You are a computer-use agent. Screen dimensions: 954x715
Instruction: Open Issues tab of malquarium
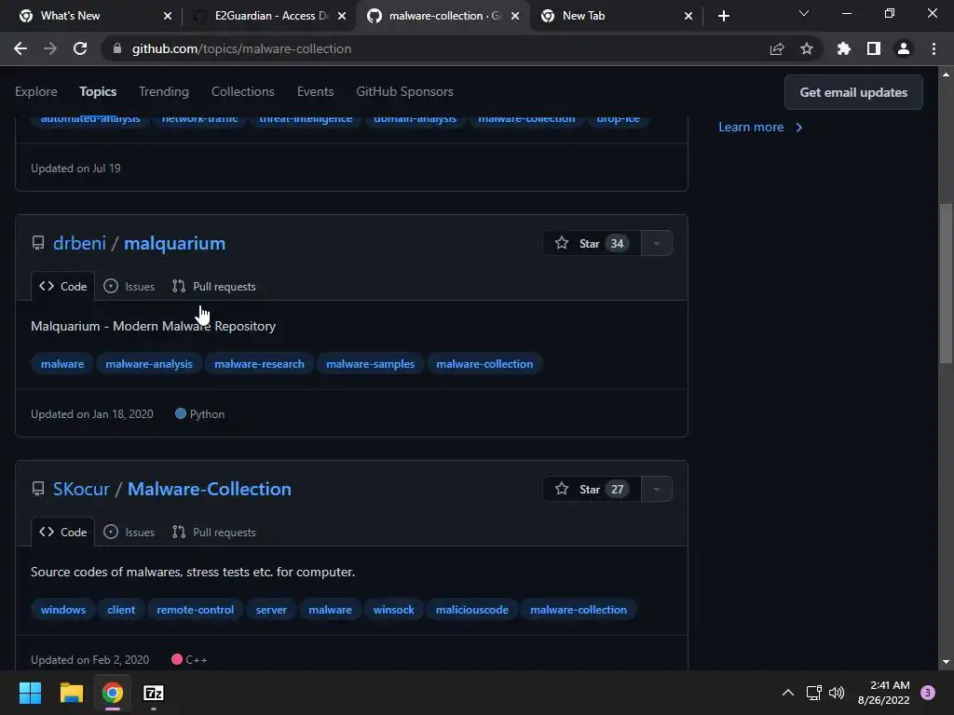129,287
